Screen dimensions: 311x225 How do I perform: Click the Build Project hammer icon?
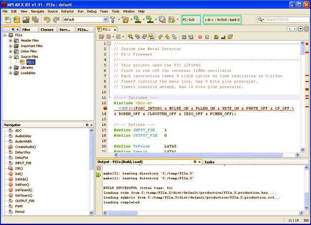112,19
